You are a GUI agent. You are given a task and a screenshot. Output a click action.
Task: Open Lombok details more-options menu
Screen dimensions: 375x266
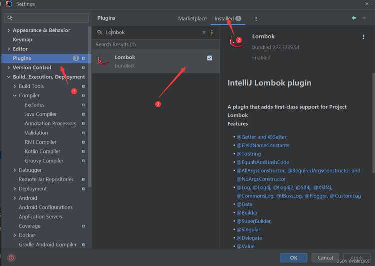pyautogui.click(x=363, y=37)
